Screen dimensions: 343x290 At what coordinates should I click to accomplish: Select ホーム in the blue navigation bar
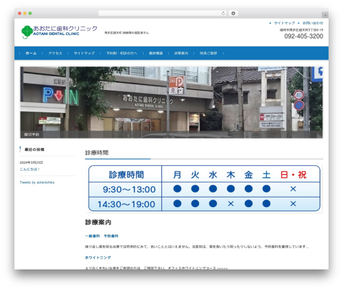point(31,53)
